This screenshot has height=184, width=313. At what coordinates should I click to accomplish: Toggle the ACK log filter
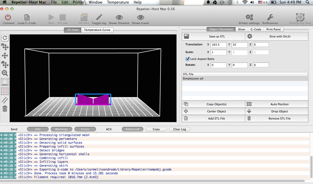pyautogui.click(x=109, y=129)
